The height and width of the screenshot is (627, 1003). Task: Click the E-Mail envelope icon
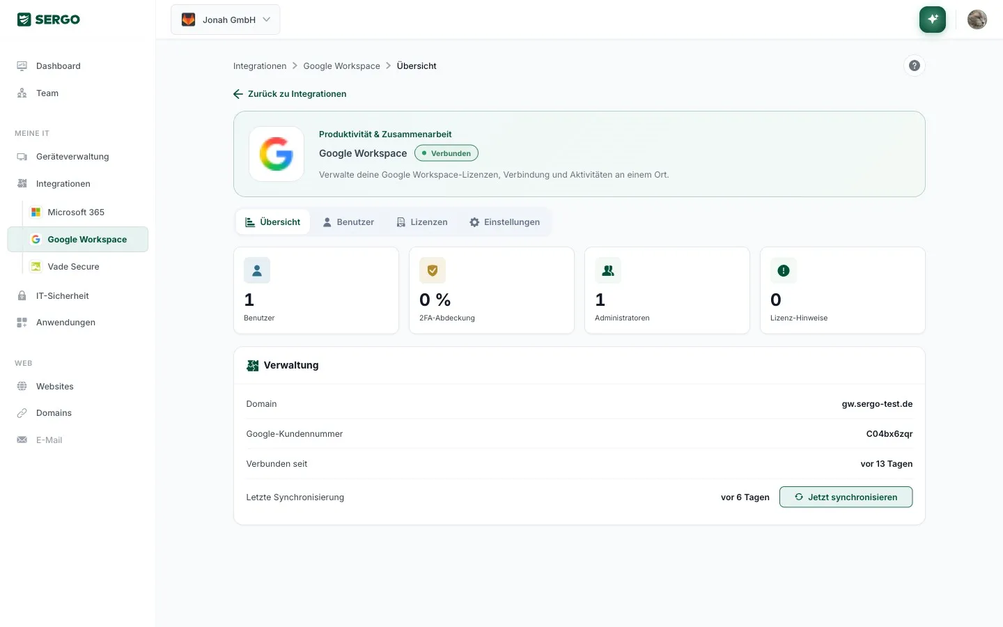tap(22, 440)
